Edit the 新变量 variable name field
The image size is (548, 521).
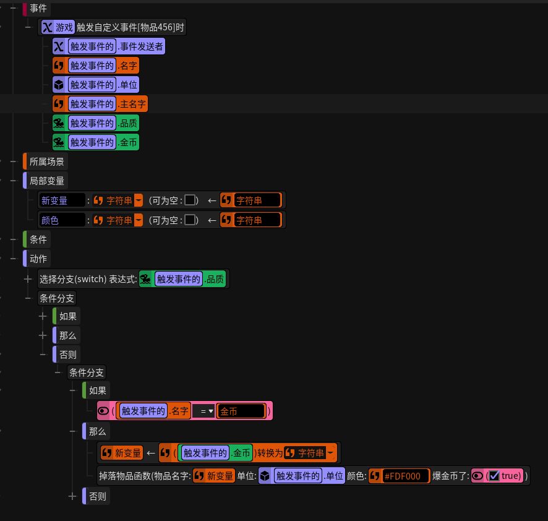click(x=62, y=200)
